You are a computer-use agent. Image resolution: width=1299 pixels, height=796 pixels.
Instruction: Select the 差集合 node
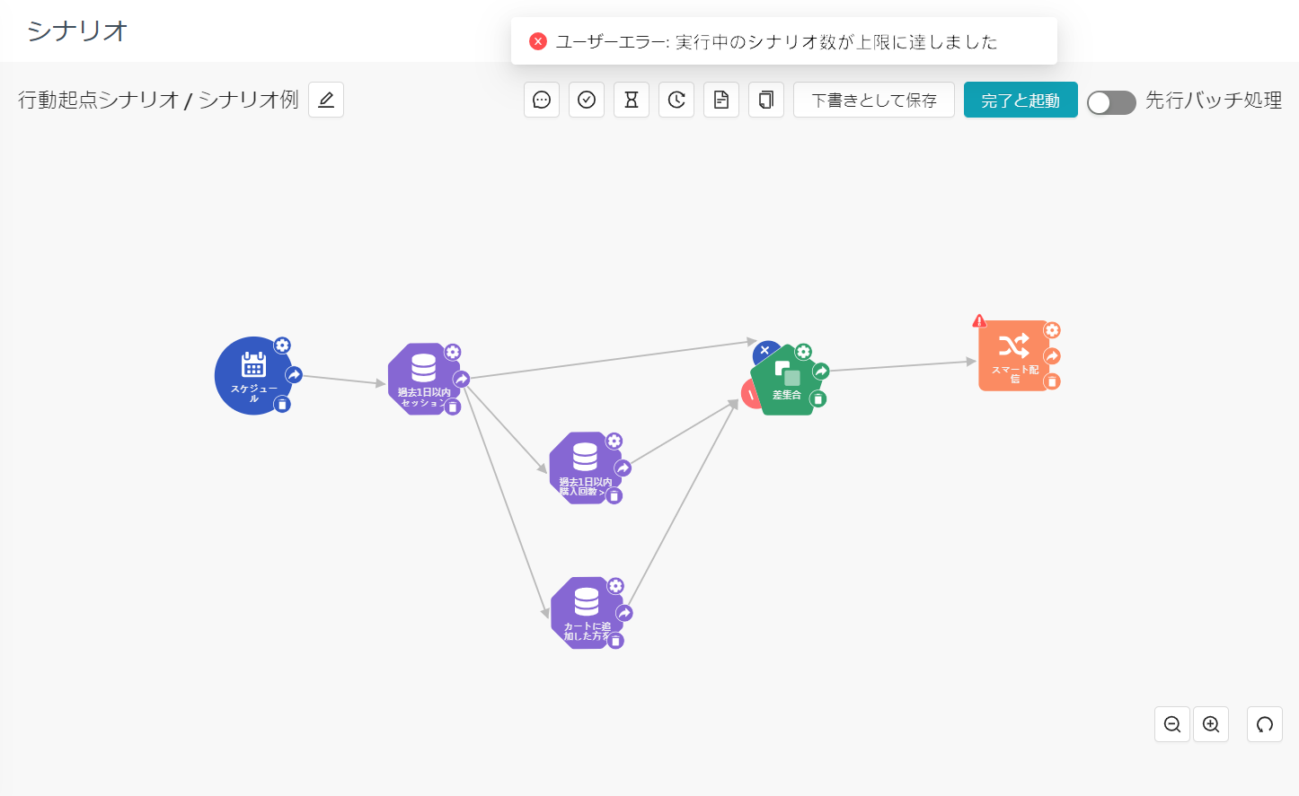(786, 381)
